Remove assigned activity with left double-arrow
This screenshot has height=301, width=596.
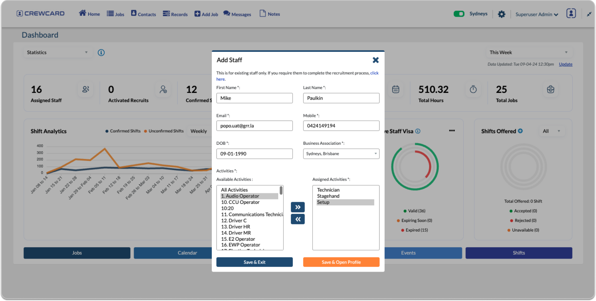coord(297,219)
